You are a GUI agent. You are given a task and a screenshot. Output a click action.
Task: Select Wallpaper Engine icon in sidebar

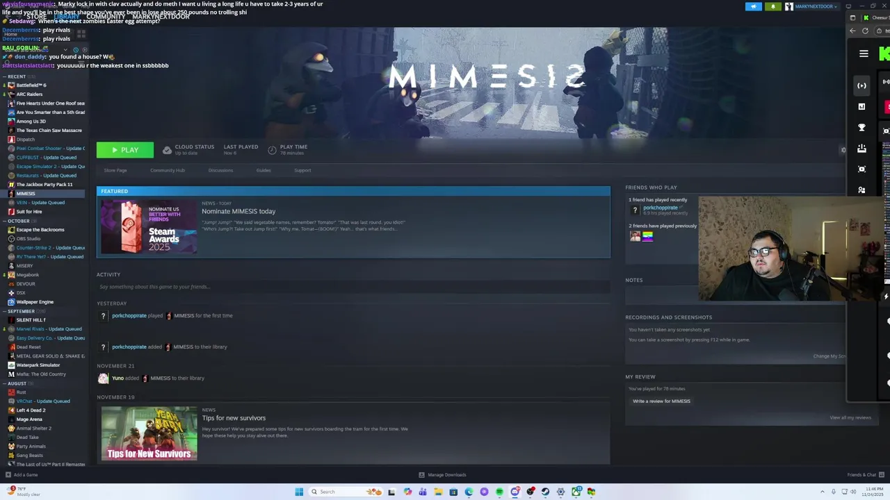[11, 301]
